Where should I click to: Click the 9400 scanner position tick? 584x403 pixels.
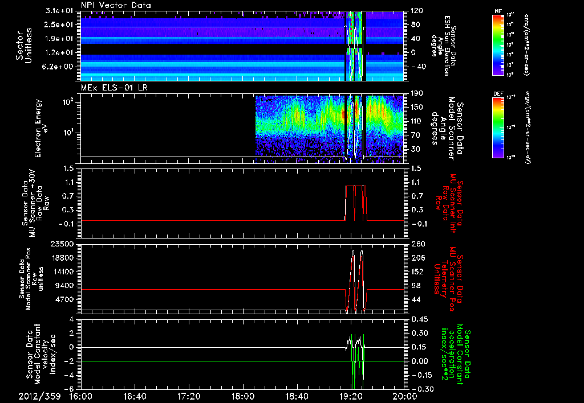tap(64, 286)
